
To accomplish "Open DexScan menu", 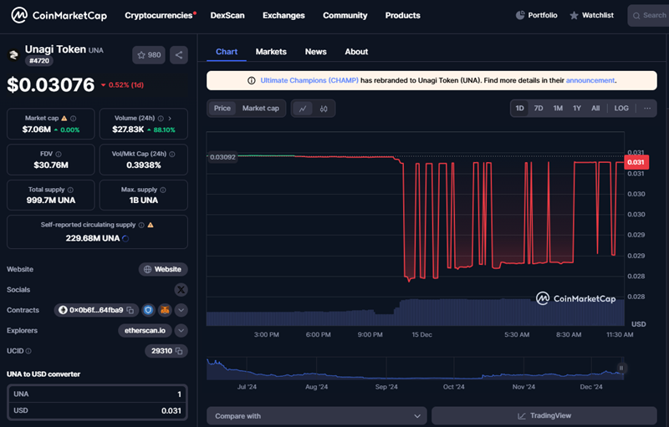I will [227, 15].
